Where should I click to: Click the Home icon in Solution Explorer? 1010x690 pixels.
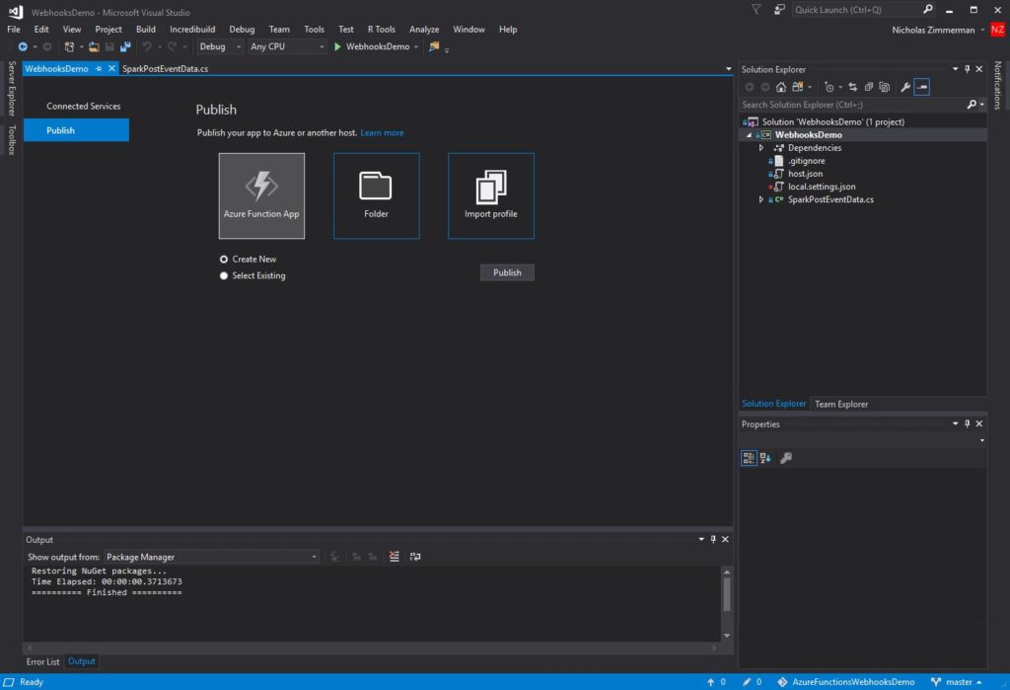(781, 87)
